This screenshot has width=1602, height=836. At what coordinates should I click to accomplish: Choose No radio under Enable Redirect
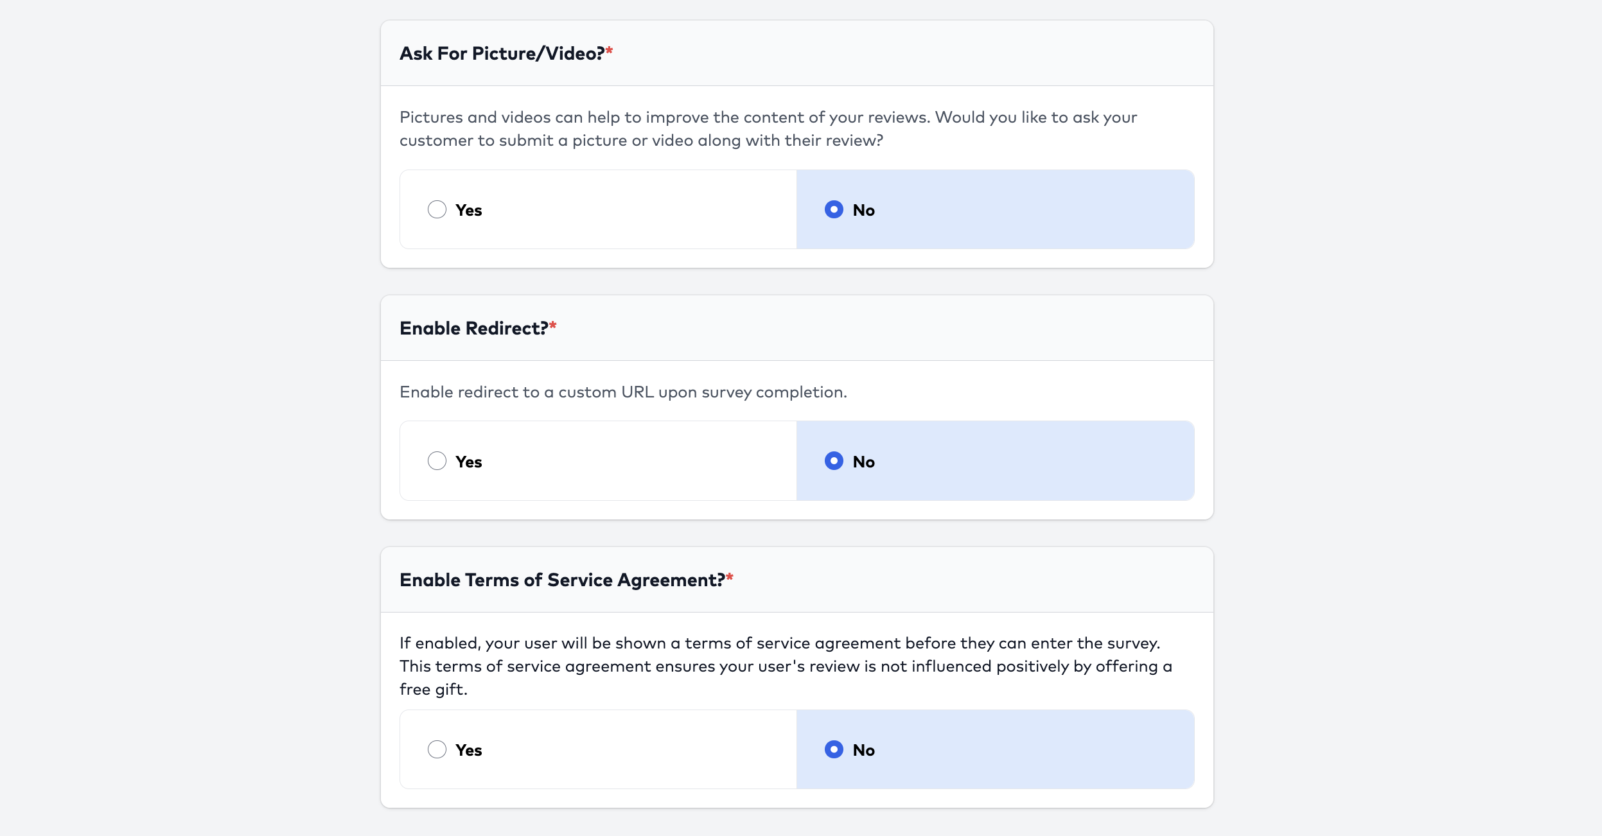834,461
